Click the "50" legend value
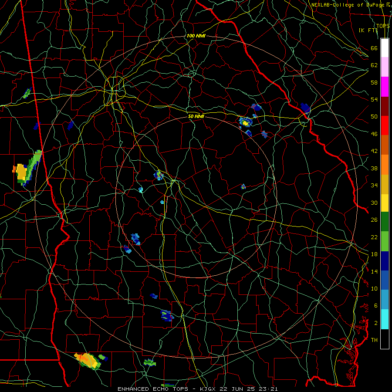This screenshot has width=392, height=392. coord(374,117)
